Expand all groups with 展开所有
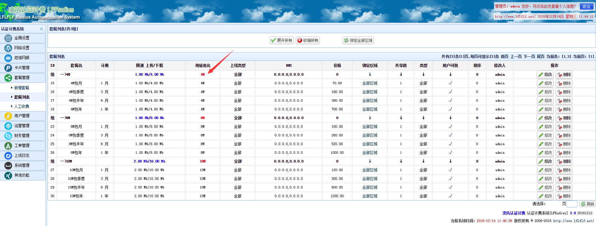Image resolution: width=596 pixels, height=226 pixels. (x=281, y=40)
